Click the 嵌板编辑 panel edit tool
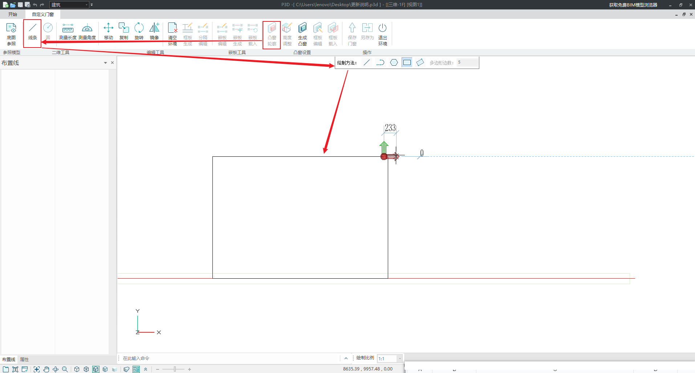The image size is (695, 373). tap(222, 34)
